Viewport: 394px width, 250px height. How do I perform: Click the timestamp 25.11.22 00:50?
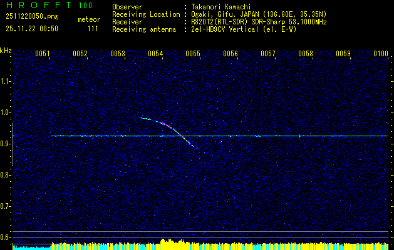tap(32, 29)
